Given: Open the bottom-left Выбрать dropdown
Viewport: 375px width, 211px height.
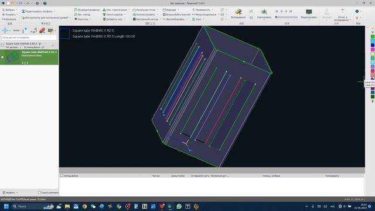Looking at the screenshot, I should tap(11, 193).
